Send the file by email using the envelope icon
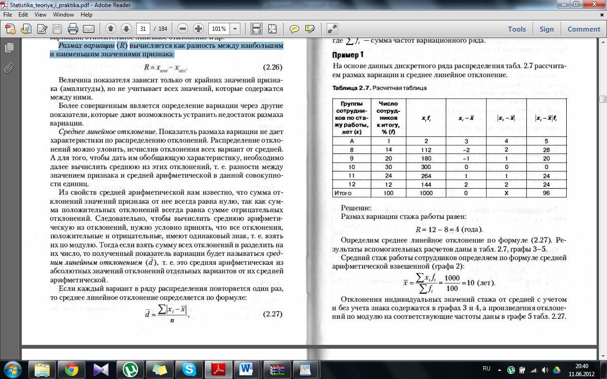Image resolution: width=607 pixels, height=379 pixels. point(89,29)
